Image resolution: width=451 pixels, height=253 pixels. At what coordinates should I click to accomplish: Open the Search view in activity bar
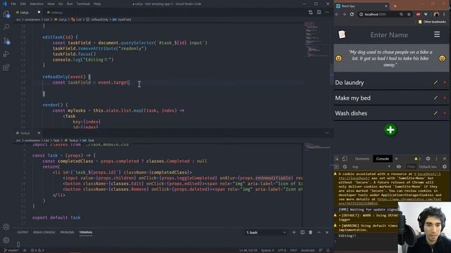tap(6, 27)
